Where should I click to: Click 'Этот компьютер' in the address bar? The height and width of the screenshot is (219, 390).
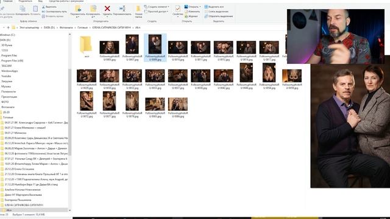(29, 27)
